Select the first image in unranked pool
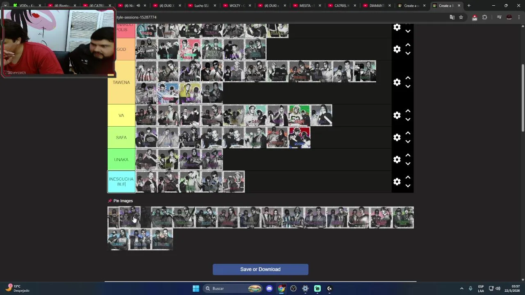 click(x=113, y=217)
